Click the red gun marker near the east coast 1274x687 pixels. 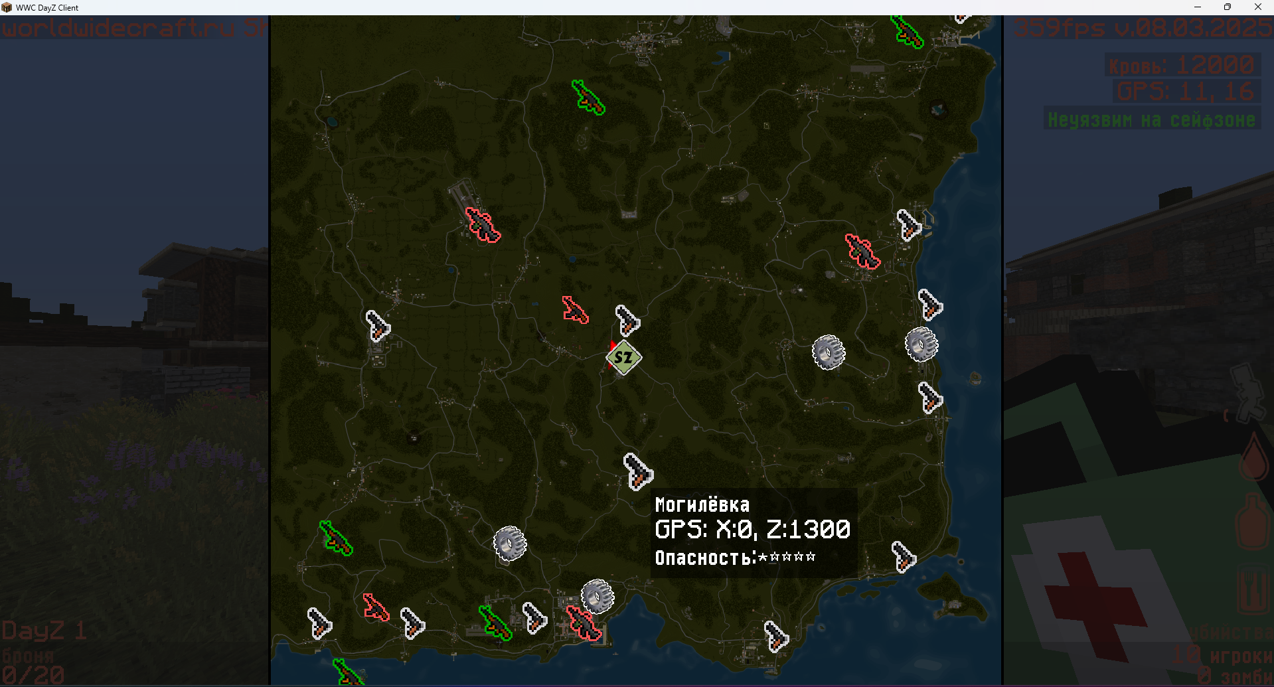pos(862,251)
